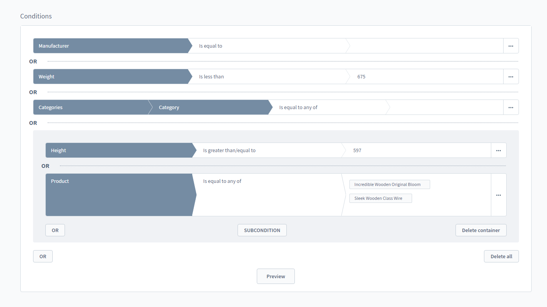Click Delete container for the subcondition group

481,230
